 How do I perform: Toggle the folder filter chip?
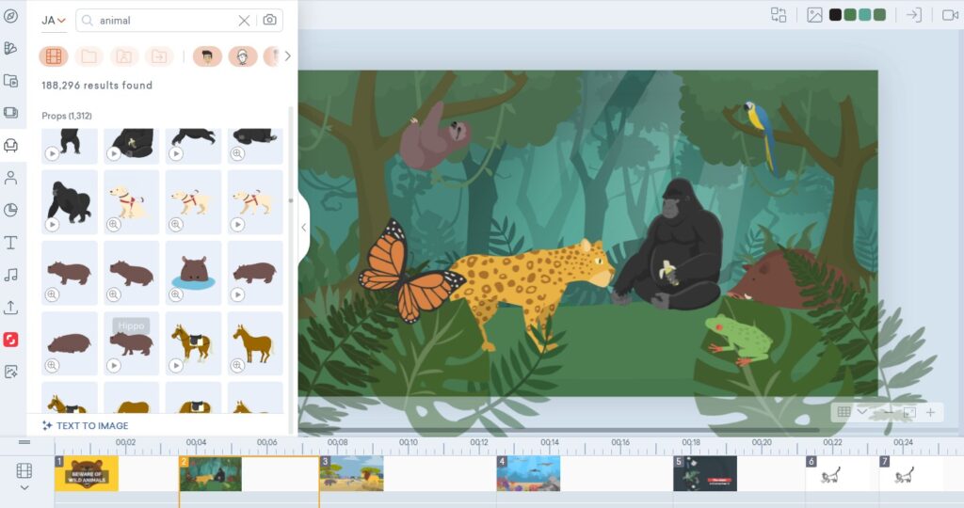coord(88,56)
